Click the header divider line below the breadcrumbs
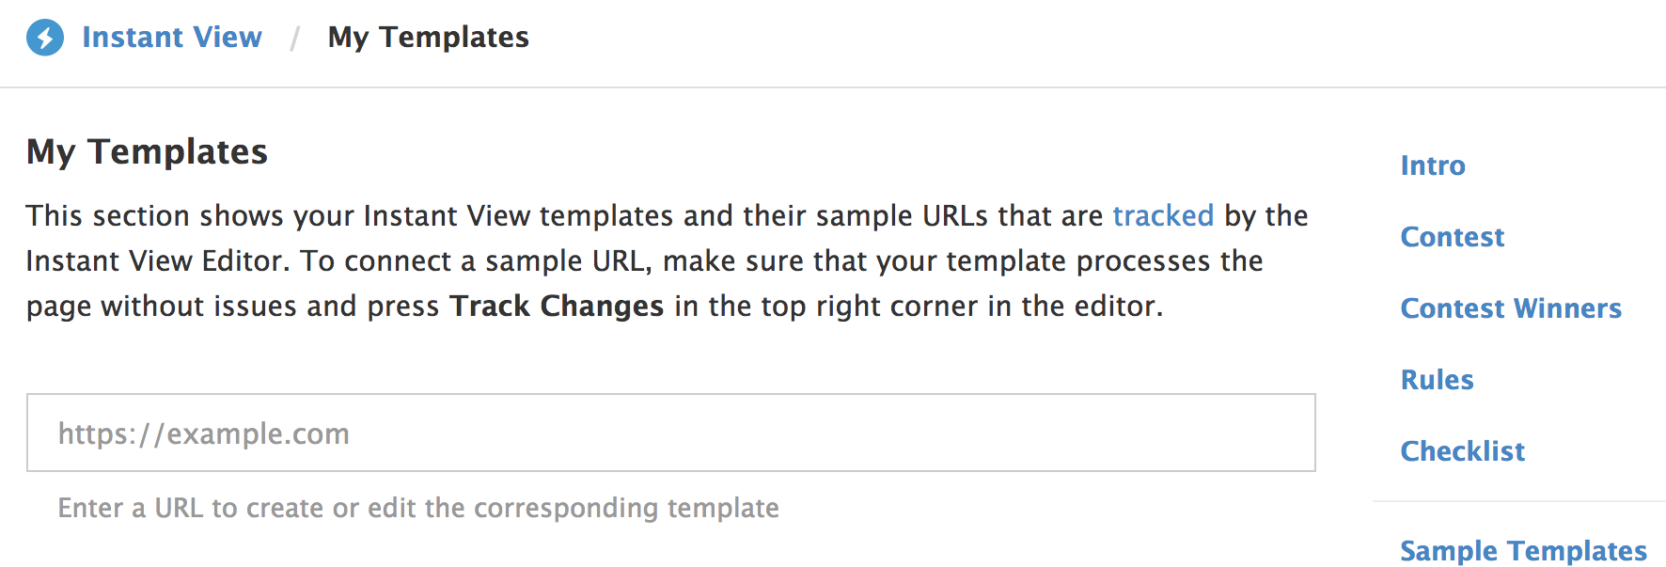 pyautogui.click(x=832, y=87)
